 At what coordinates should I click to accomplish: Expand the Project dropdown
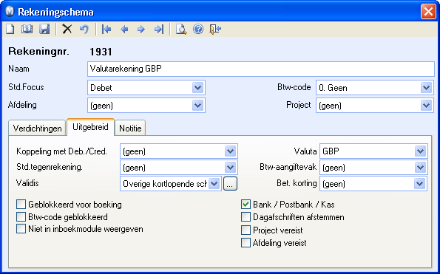coord(426,106)
